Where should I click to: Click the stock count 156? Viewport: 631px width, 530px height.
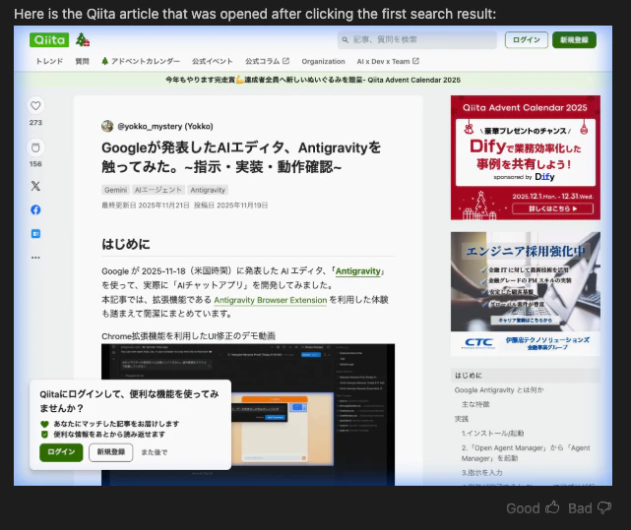tap(35, 164)
